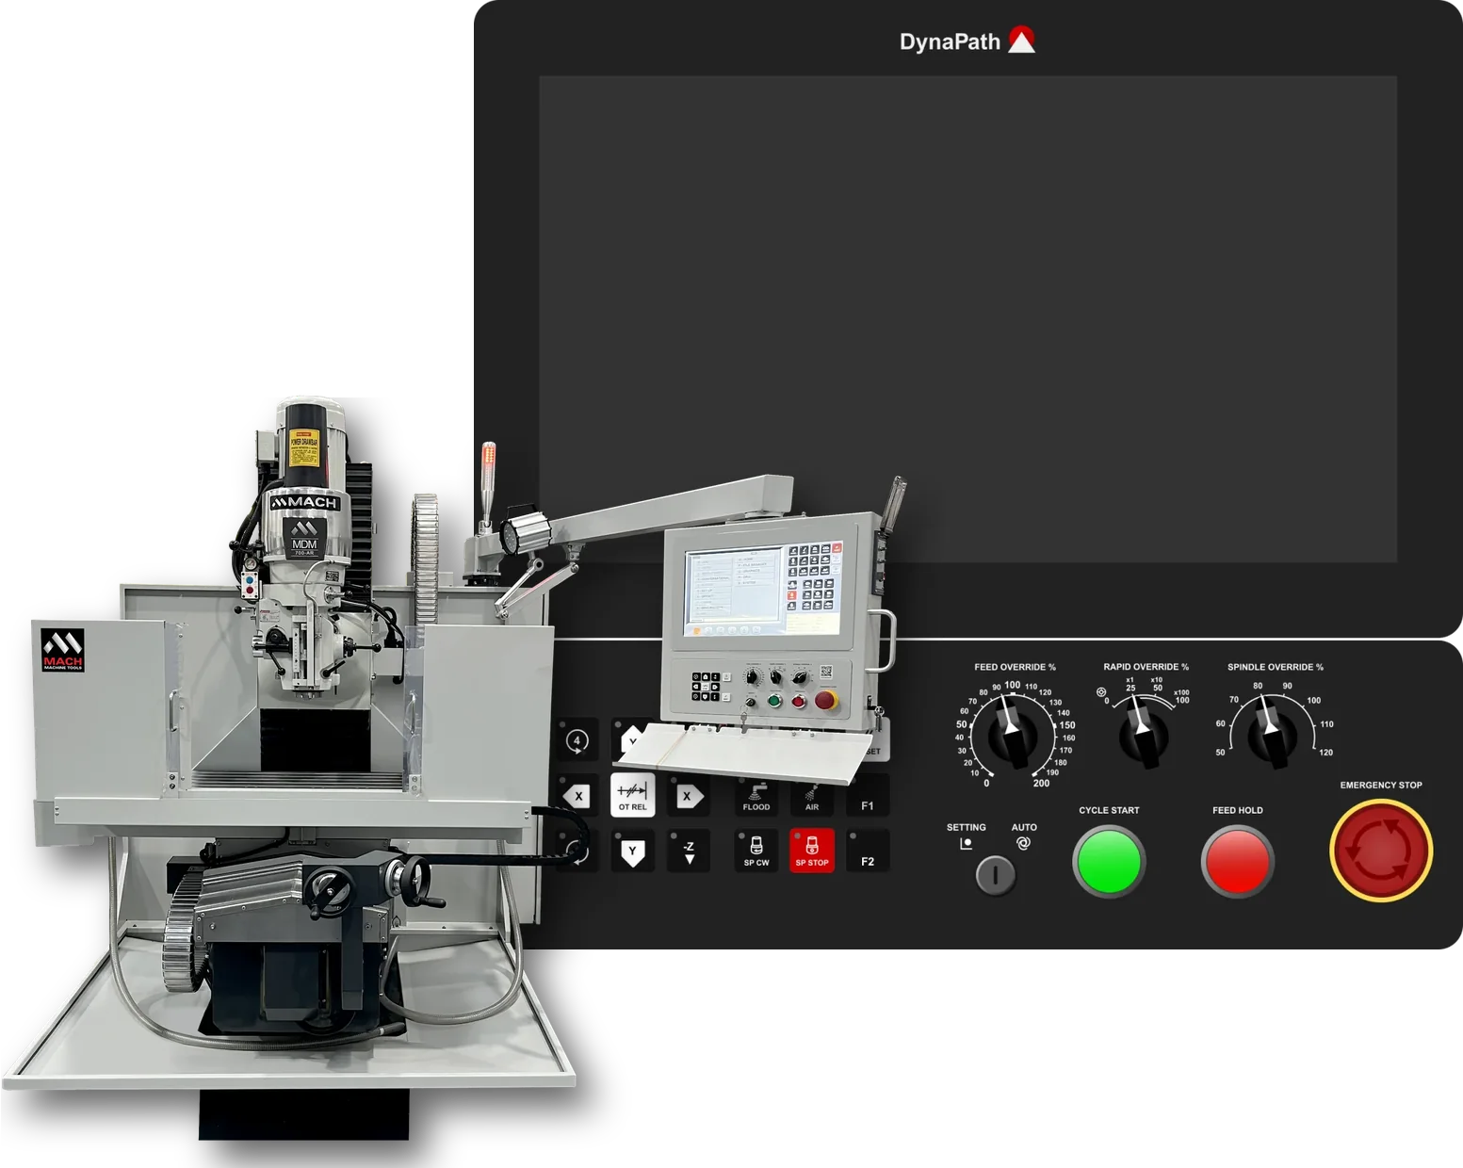Stop the spindle with red SP STOP
Image resolution: width=1463 pixels, height=1168 pixels.
click(x=812, y=852)
